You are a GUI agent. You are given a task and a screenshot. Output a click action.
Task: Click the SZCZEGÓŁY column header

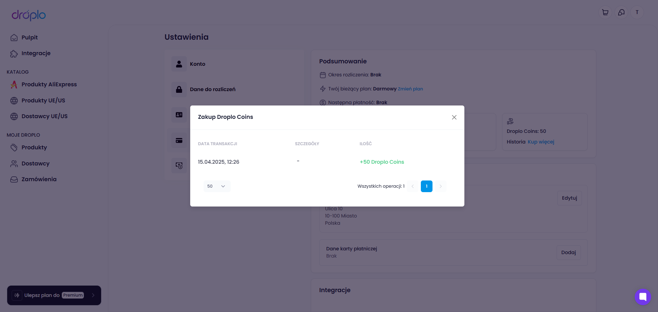[307, 144]
